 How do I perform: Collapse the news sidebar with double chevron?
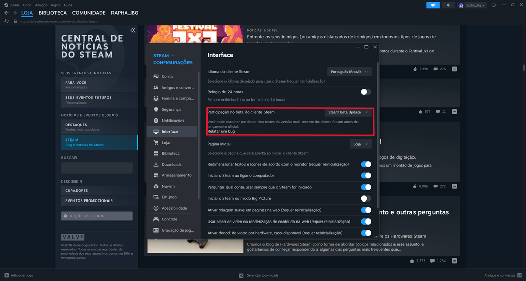tap(133, 30)
